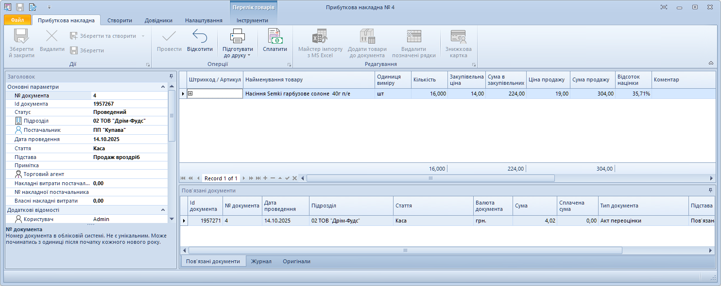The image size is (721, 286).
Task: Click the horizontal scrollbar of related documents grid
Action: tap(405, 251)
